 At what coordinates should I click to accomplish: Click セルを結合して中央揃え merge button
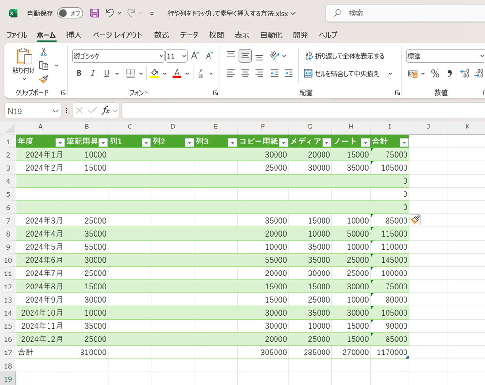pos(341,73)
